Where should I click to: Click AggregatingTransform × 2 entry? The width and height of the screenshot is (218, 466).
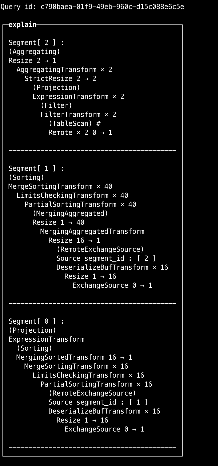64,70
